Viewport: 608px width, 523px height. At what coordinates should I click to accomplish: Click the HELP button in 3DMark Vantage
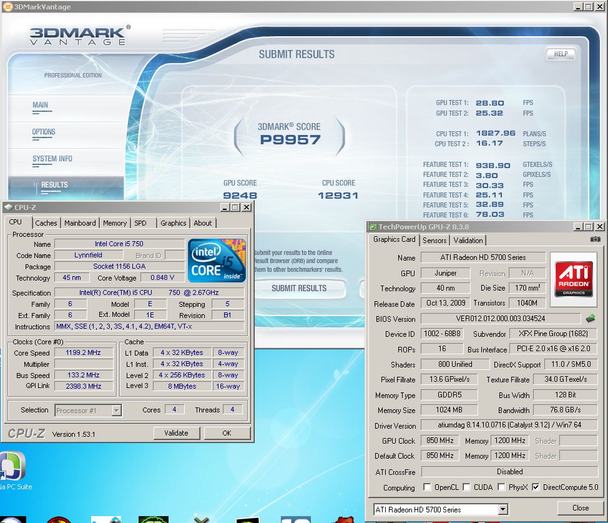561,54
